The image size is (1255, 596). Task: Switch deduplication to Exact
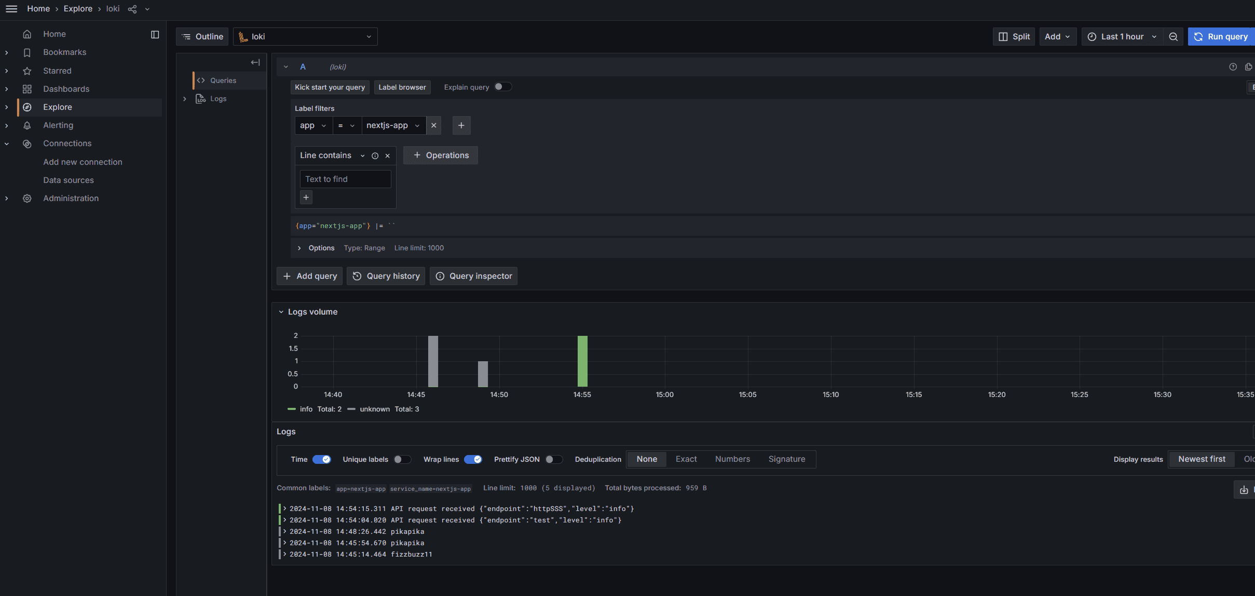click(x=686, y=459)
